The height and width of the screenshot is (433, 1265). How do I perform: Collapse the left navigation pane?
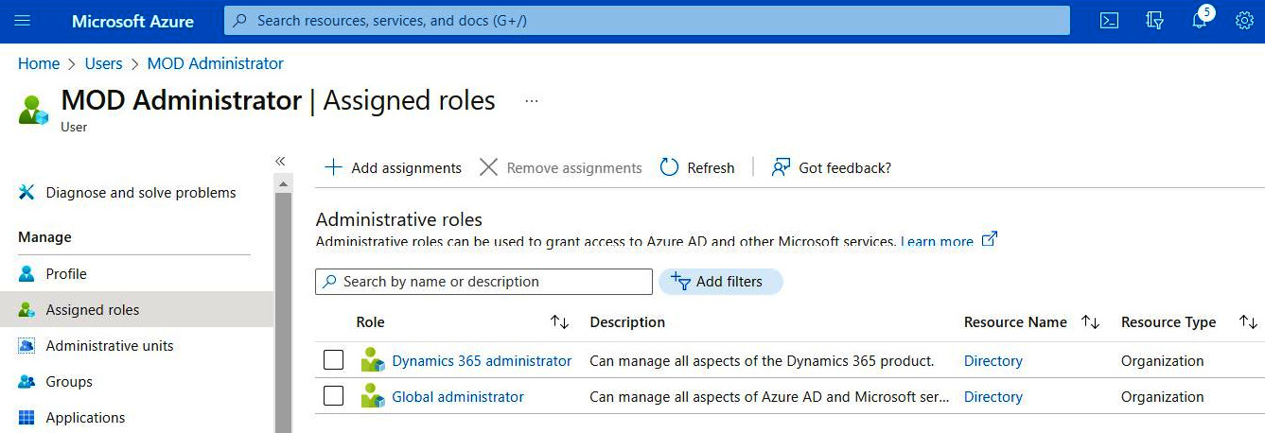[280, 162]
